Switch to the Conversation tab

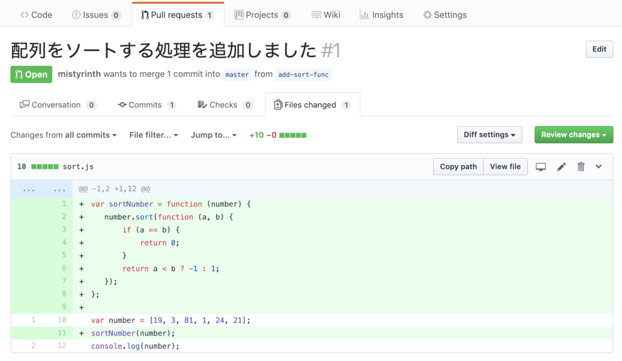tap(58, 105)
